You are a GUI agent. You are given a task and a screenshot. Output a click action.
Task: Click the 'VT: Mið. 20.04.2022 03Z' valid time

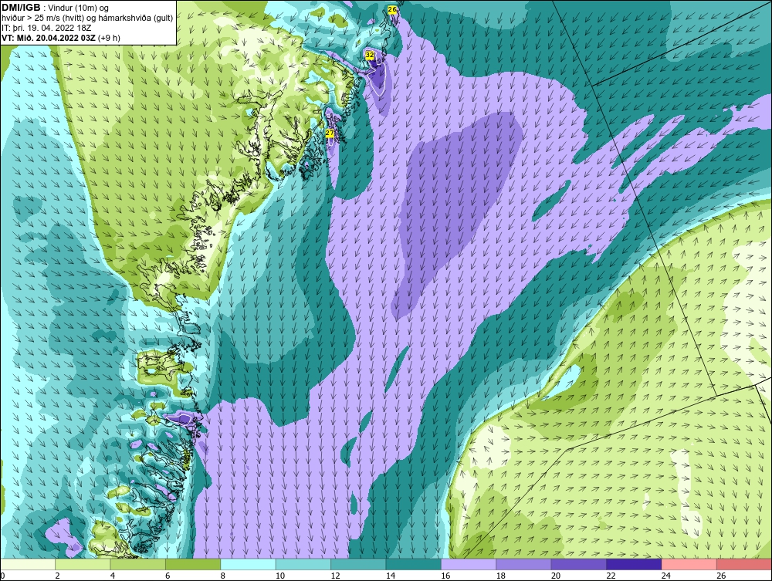click(x=49, y=38)
